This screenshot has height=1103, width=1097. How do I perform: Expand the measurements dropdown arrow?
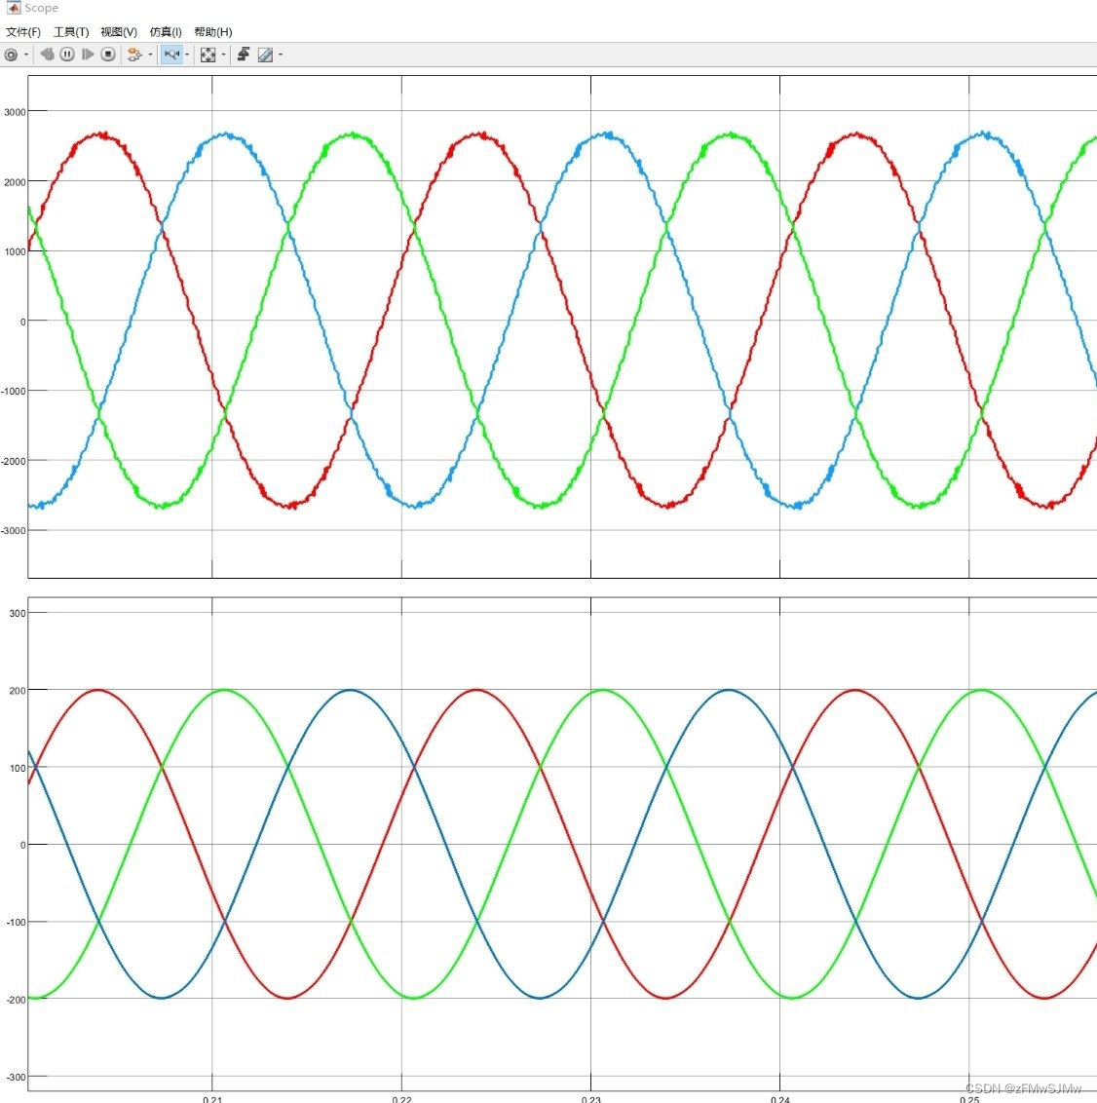pos(281,55)
